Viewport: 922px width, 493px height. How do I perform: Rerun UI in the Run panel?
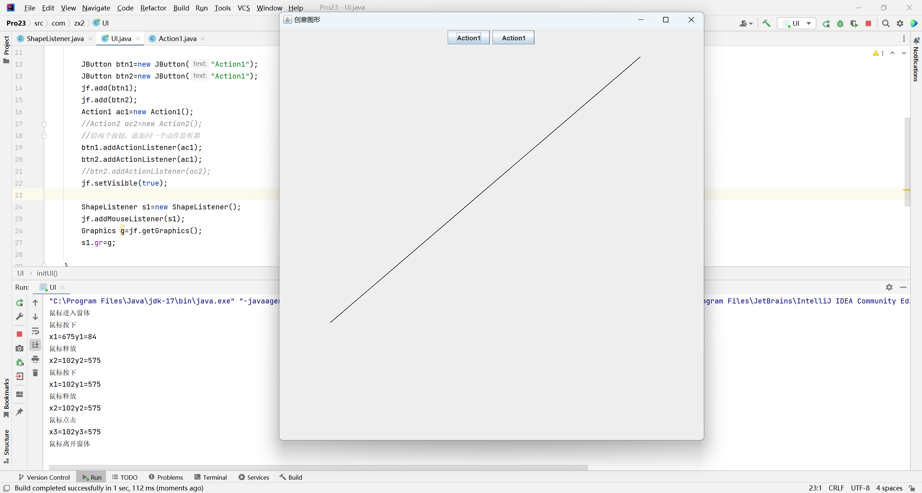click(19, 303)
